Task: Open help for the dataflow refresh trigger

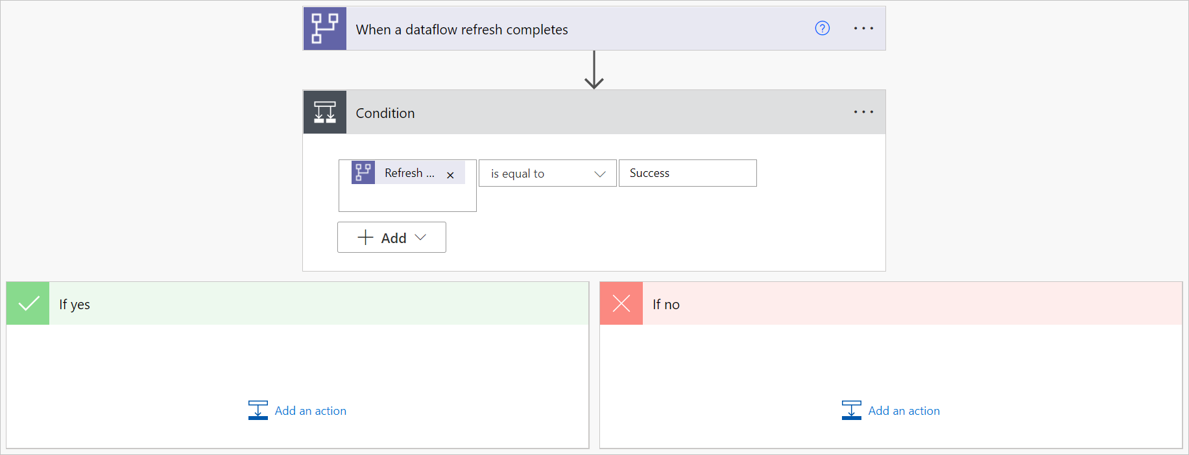Action: click(x=822, y=29)
